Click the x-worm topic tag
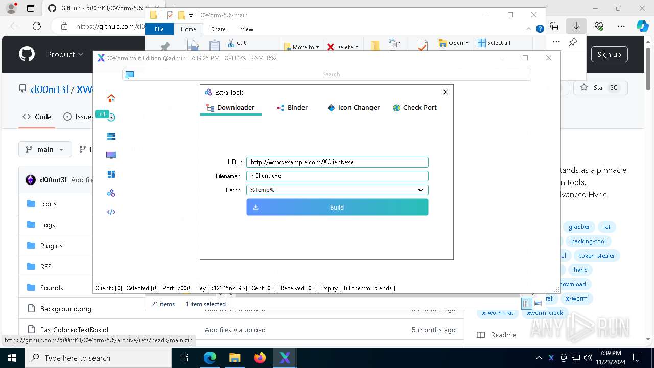 [x=576, y=298]
